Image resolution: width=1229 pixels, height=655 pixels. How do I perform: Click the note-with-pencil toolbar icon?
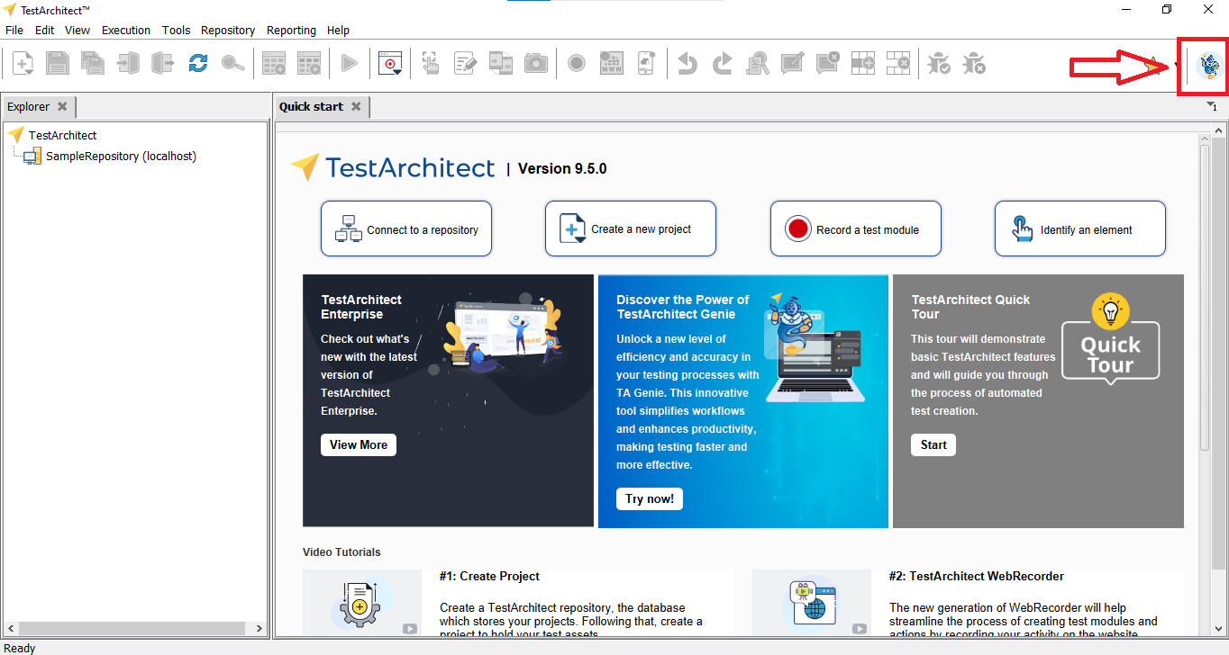465,63
